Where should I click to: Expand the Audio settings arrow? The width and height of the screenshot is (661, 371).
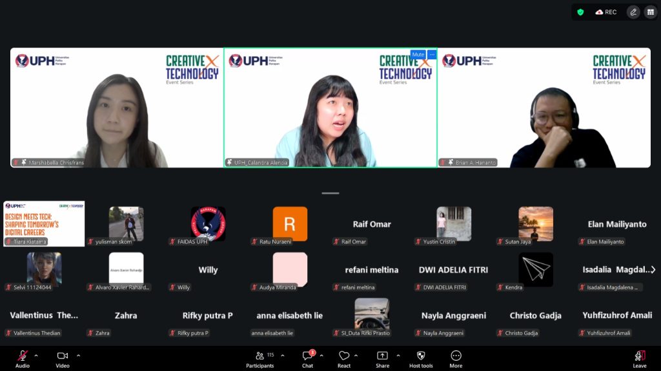[36, 356]
